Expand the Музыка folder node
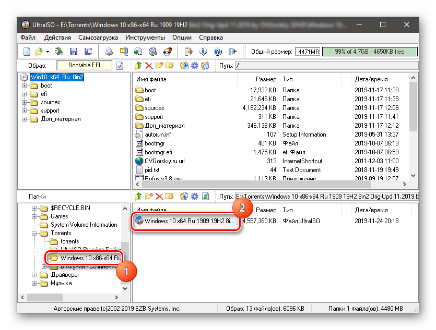436x330 pixels. pyautogui.click(x=34, y=284)
